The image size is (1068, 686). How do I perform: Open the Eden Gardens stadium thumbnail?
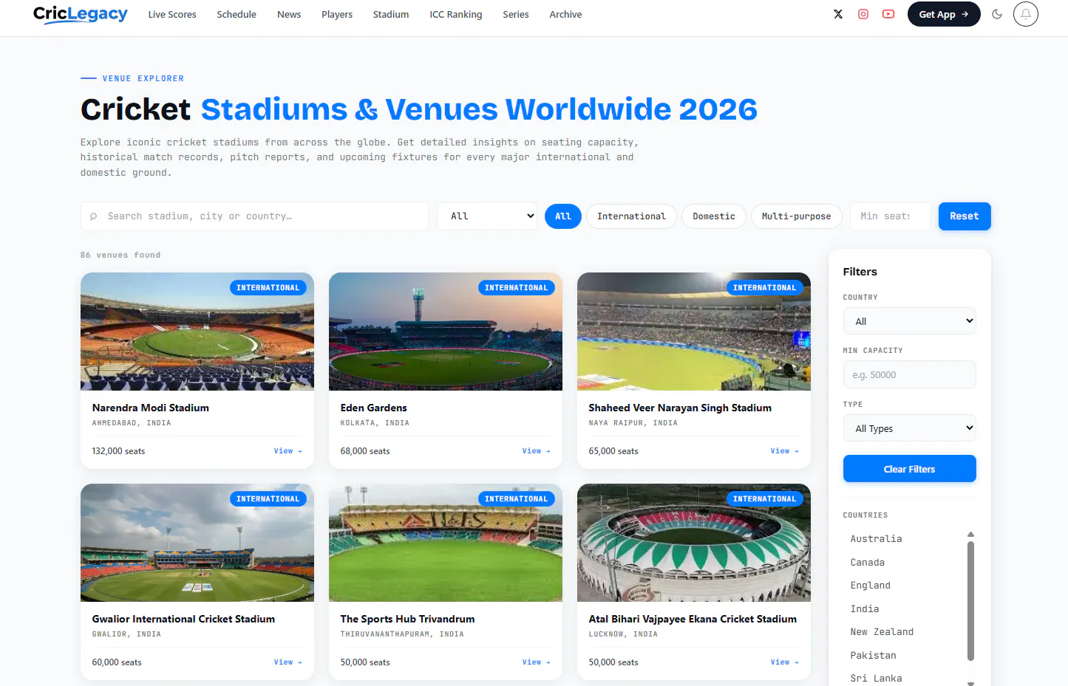446,332
